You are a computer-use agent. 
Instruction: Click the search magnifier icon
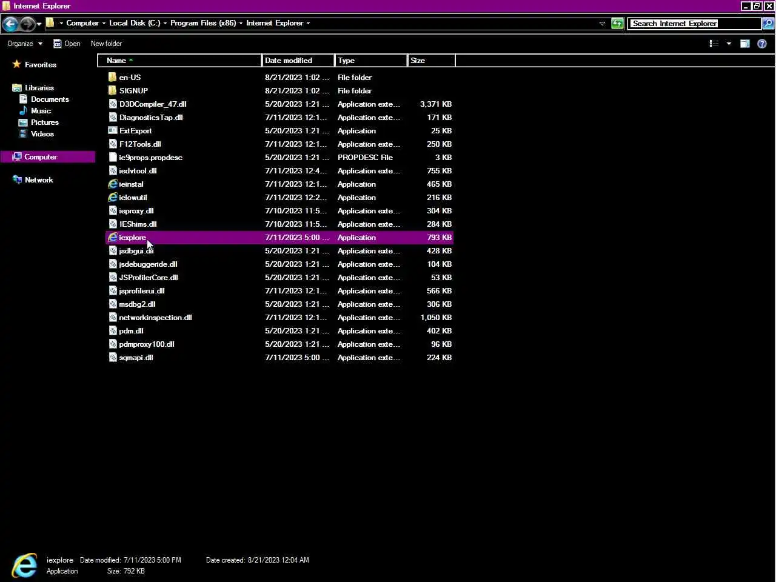point(768,24)
